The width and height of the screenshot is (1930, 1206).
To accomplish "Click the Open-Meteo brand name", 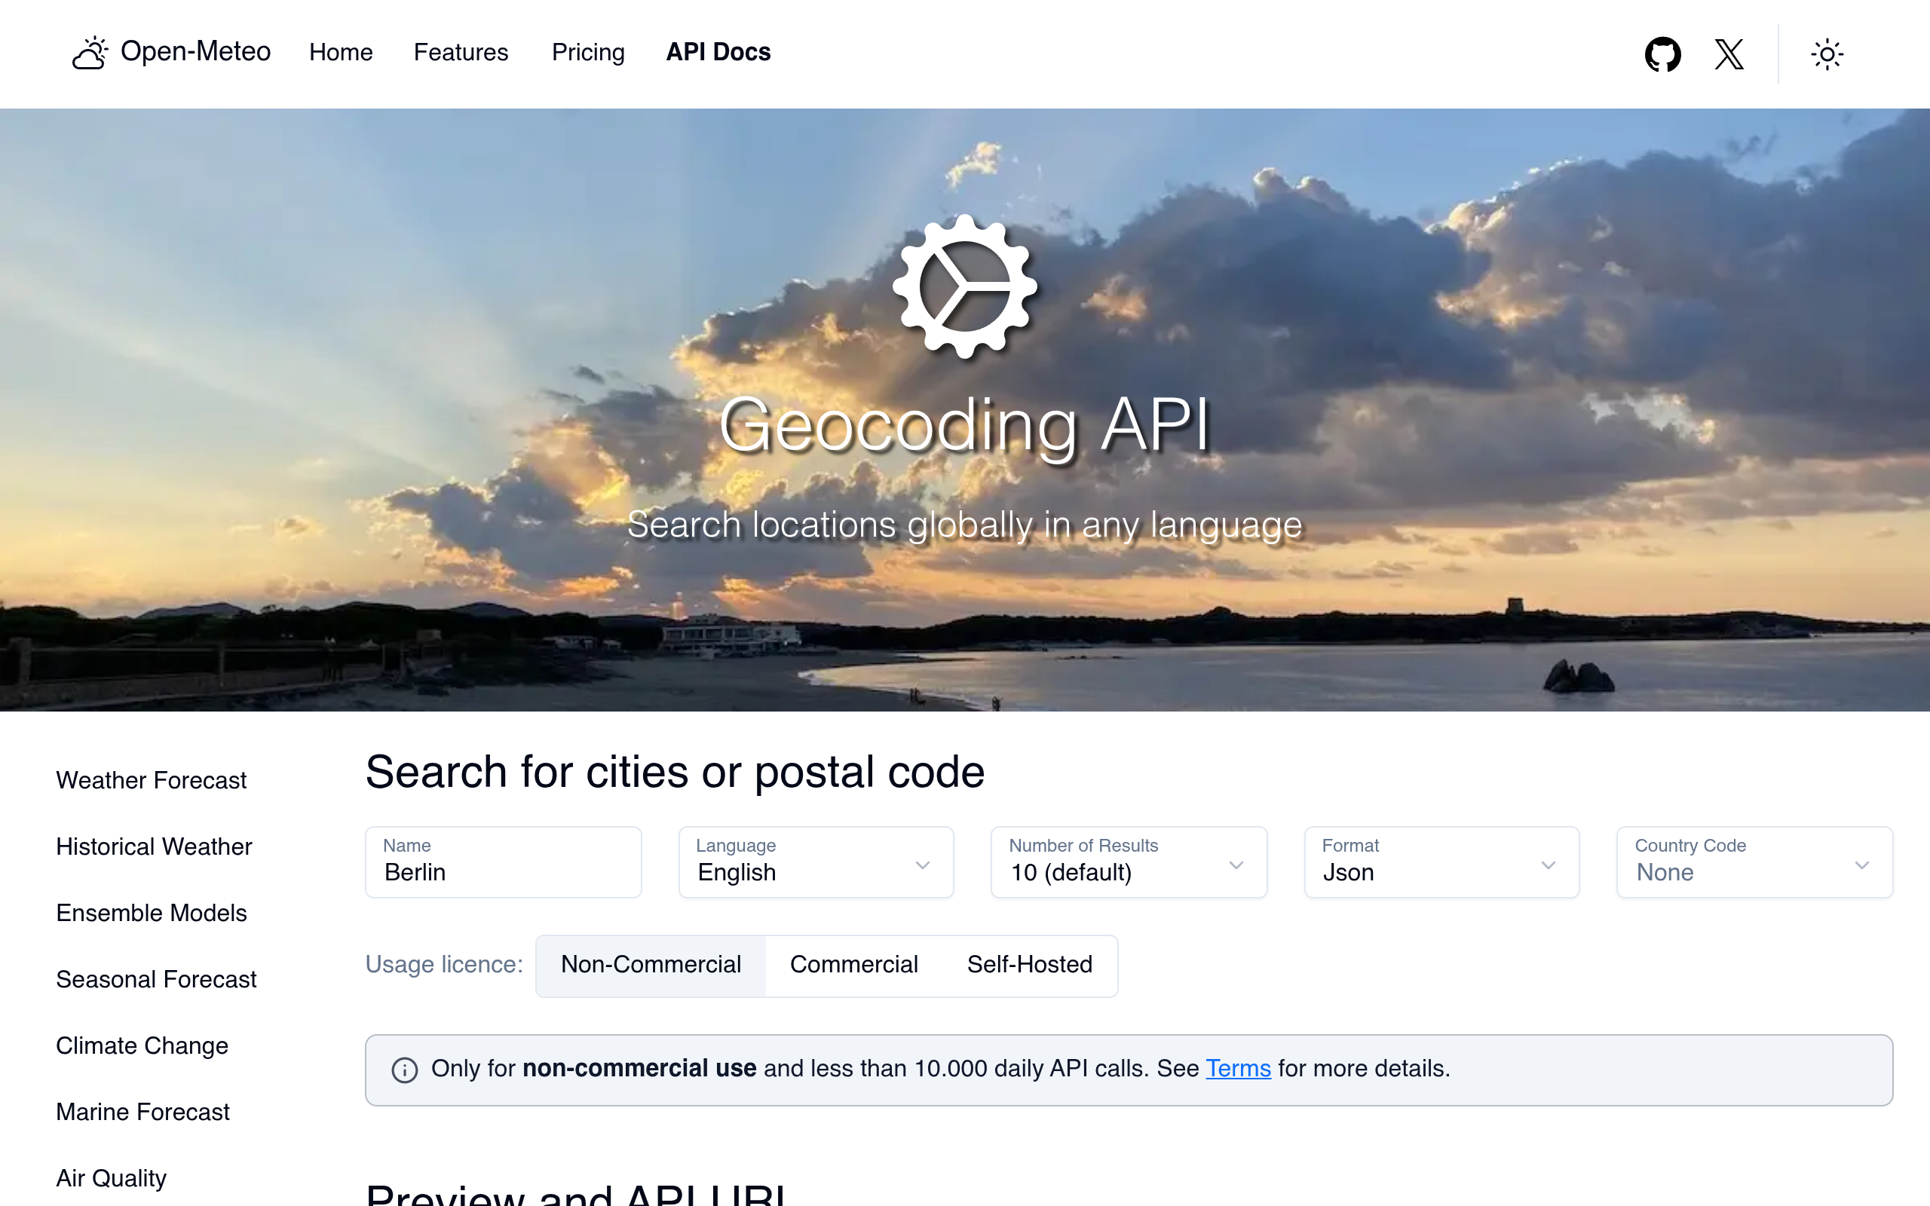I will 195,52.
